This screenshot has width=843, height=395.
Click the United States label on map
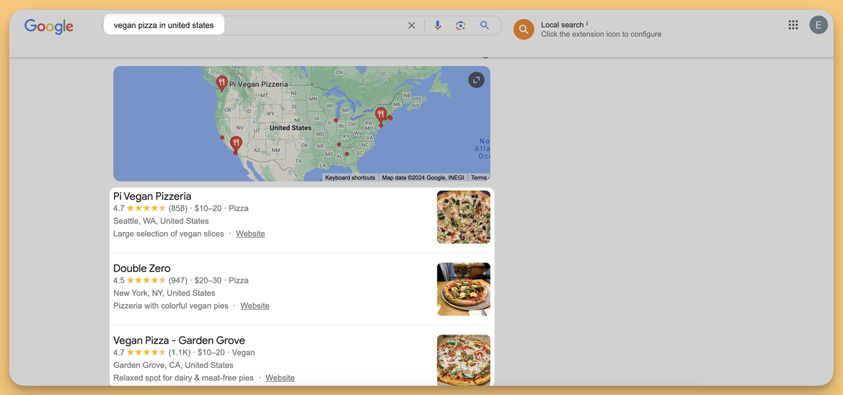coord(290,128)
